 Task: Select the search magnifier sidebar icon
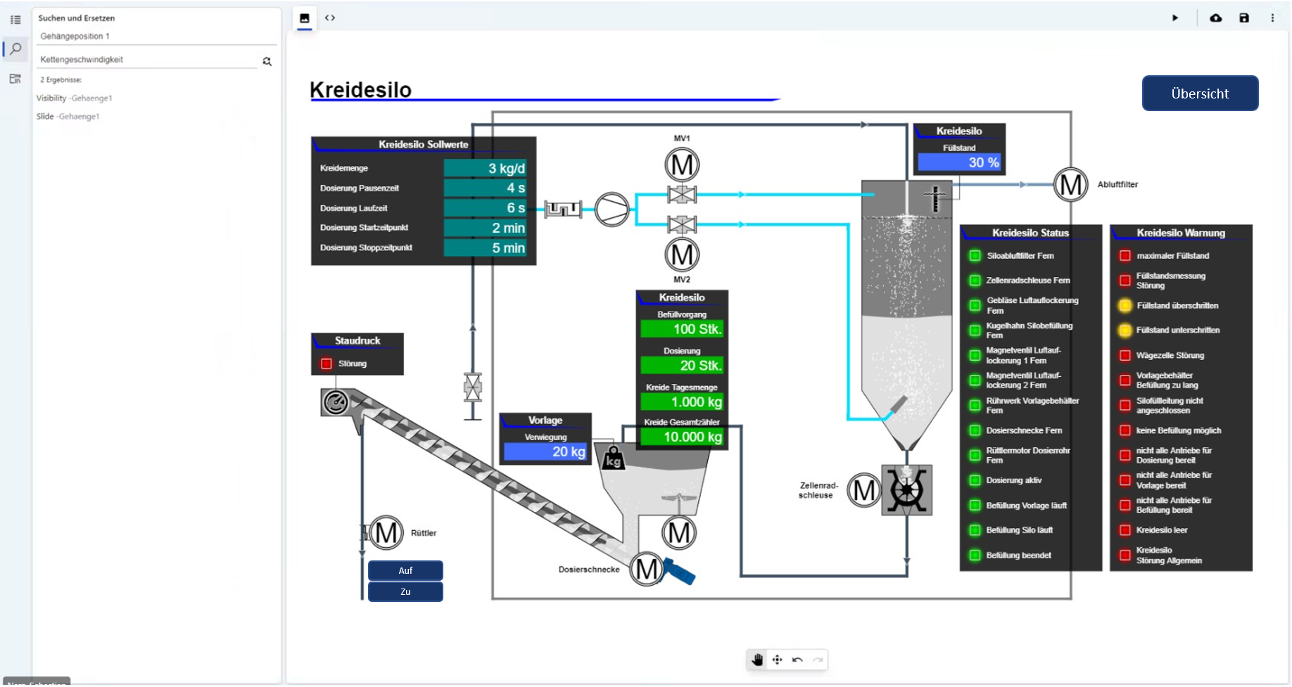15,49
